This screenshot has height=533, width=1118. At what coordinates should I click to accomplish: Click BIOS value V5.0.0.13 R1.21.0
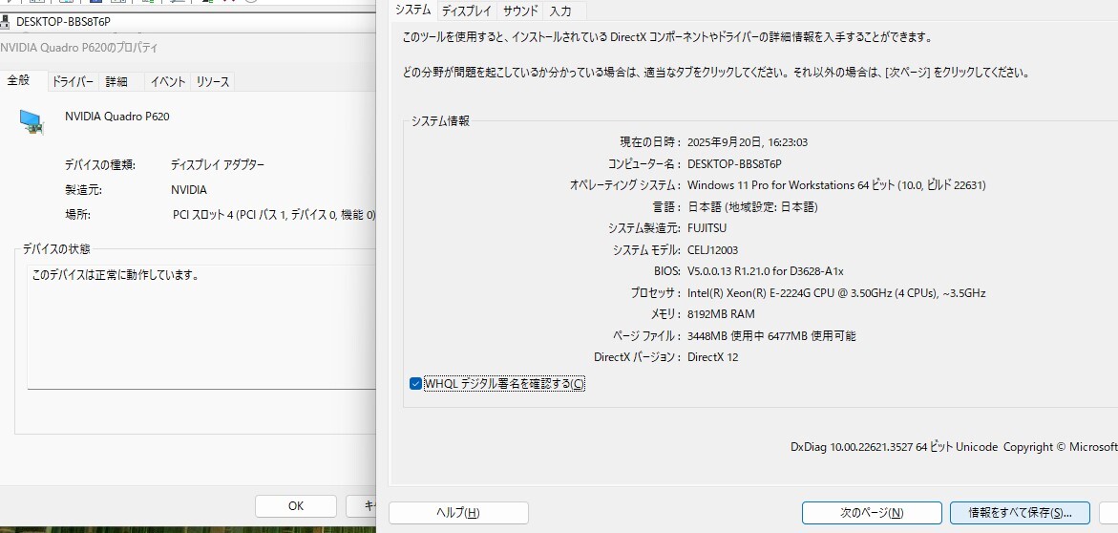pyautogui.click(x=765, y=271)
